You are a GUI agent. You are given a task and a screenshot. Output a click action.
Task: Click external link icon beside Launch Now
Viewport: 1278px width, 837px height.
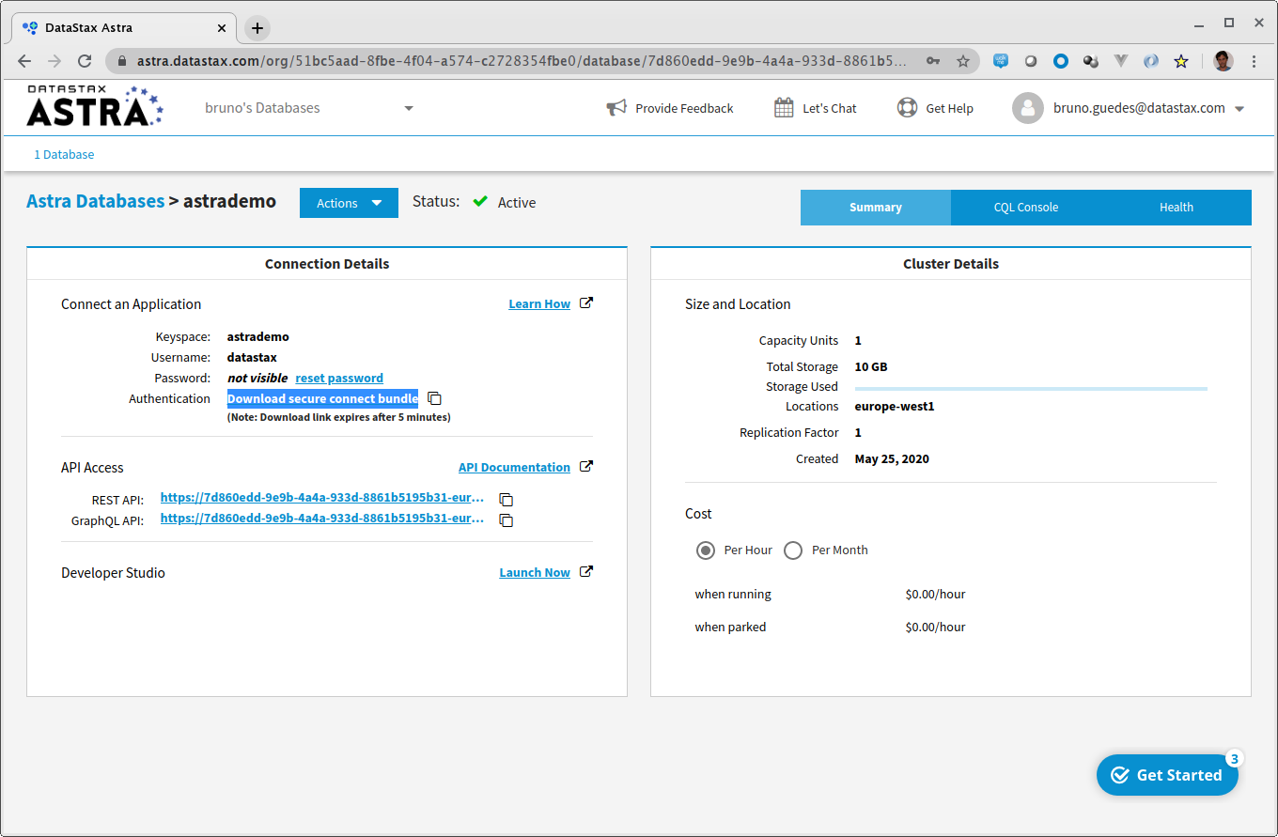[586, 571]
